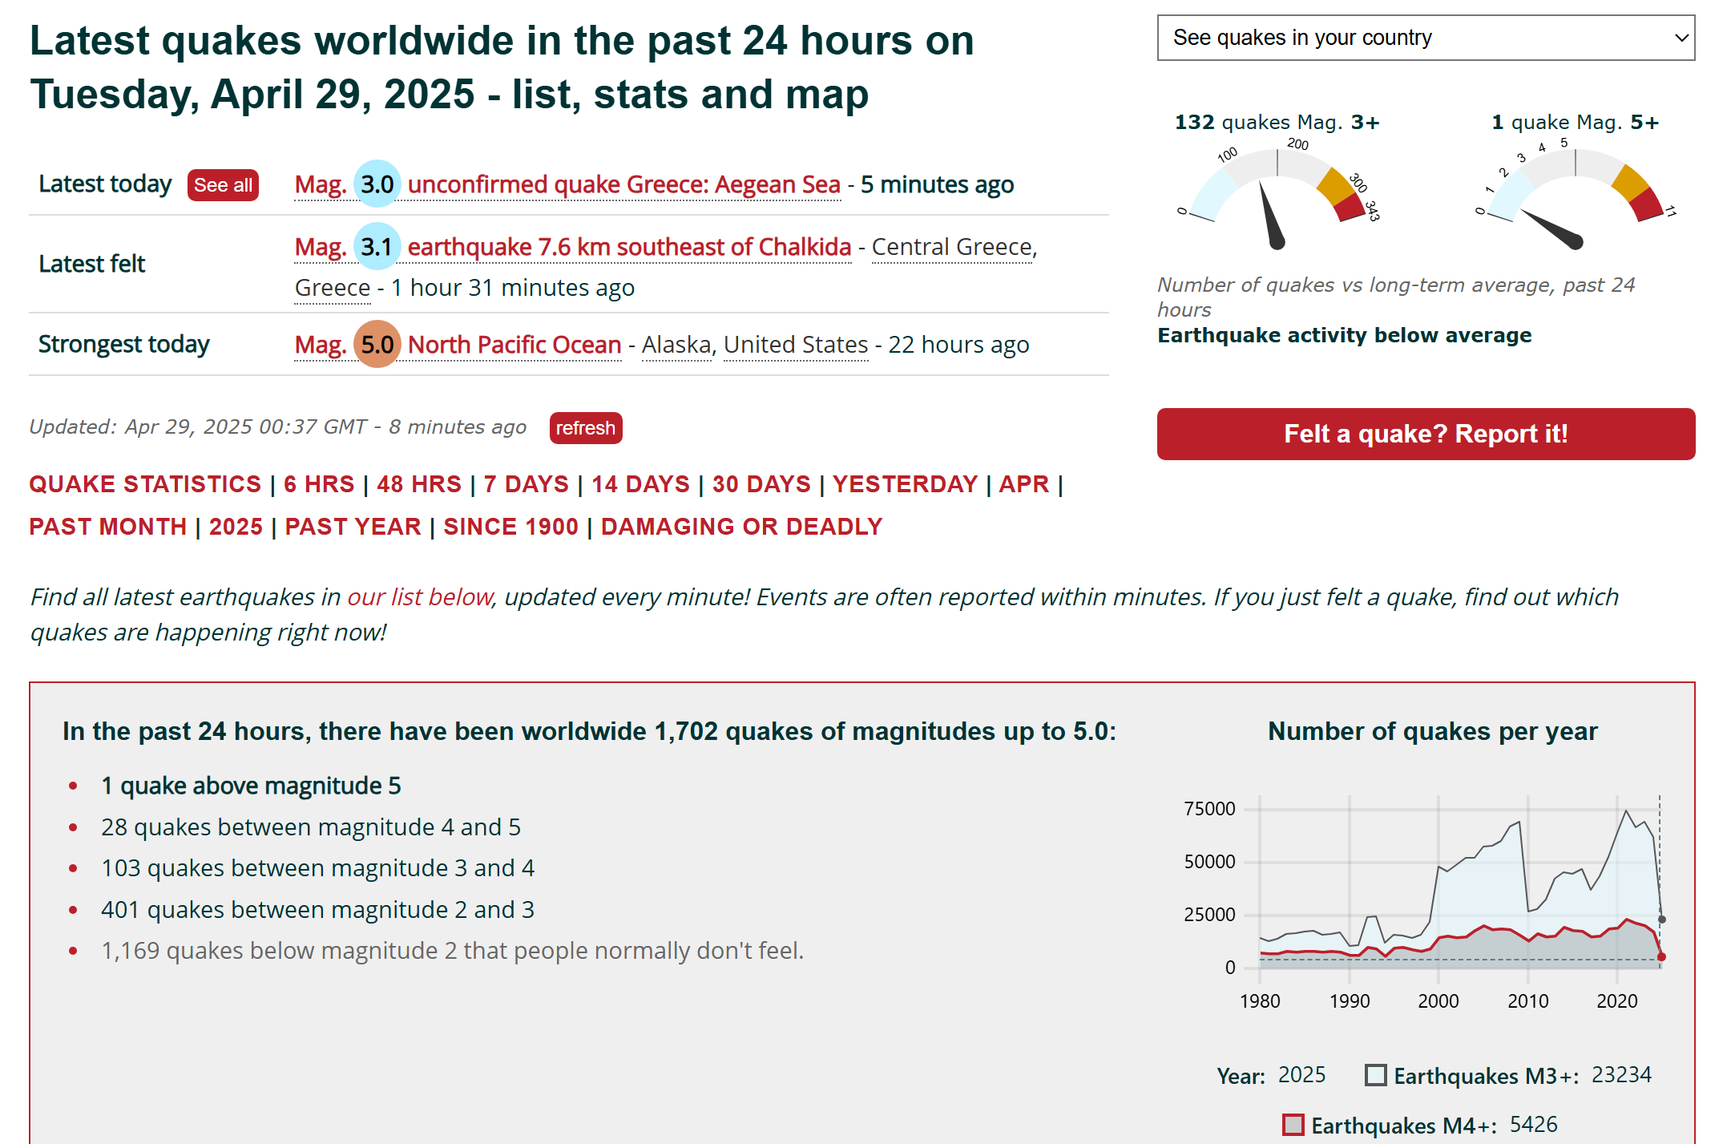Select the YESTERDAY quake statistics link
Image resolution: width=1727 pixels, height=1144 pixels.
tap(905, 484)
